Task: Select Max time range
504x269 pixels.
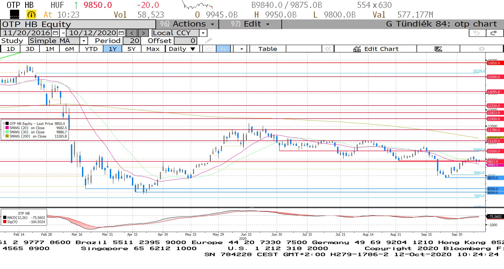Action: click(153, 49)
